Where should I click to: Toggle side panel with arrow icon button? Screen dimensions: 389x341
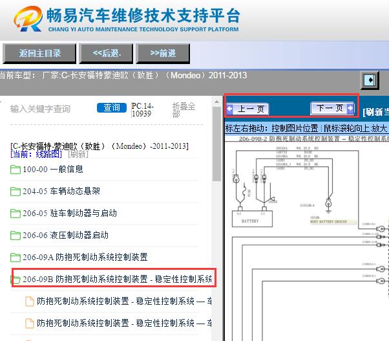pyautogui.click(x=370, y=80)
